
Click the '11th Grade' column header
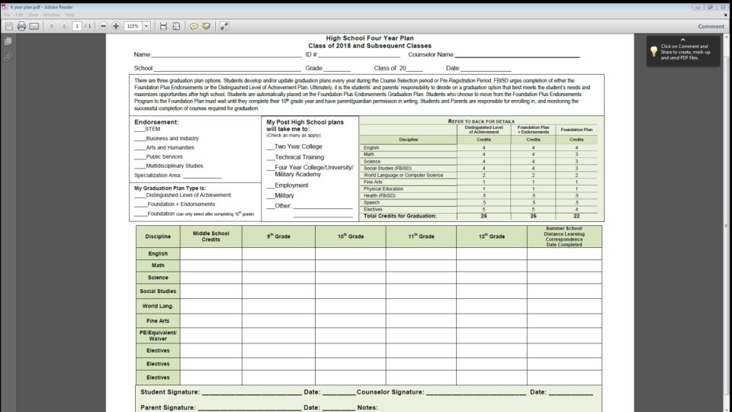[x=421, y=237]
